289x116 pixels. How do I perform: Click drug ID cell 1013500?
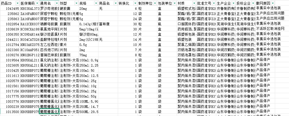point(10,112)
